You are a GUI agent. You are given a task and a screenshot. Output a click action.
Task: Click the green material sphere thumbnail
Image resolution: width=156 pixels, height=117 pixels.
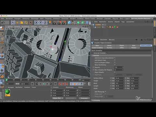pyautogui.click(x=7, y=92)
